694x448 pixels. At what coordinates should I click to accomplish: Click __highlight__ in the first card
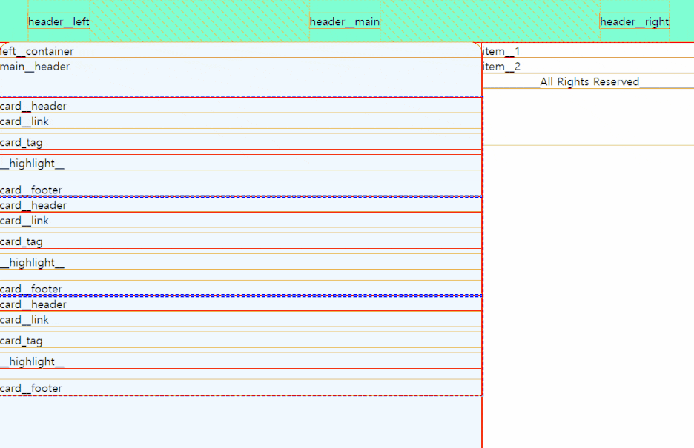(x=241, y=163)
